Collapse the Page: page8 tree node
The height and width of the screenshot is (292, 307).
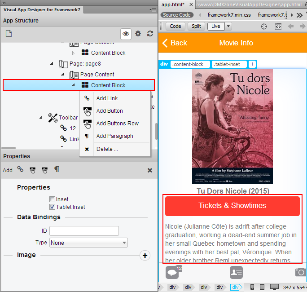52,63
